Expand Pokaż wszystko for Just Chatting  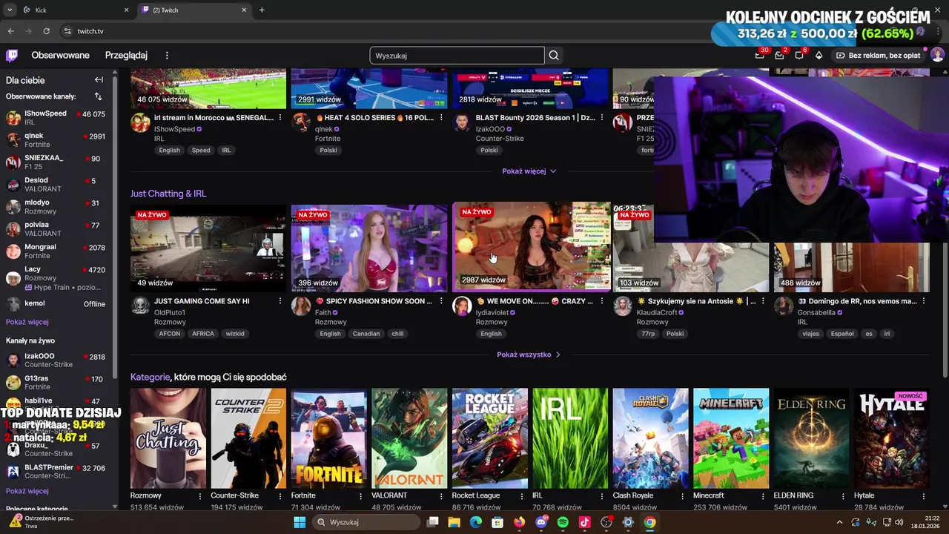click(529, 355)
